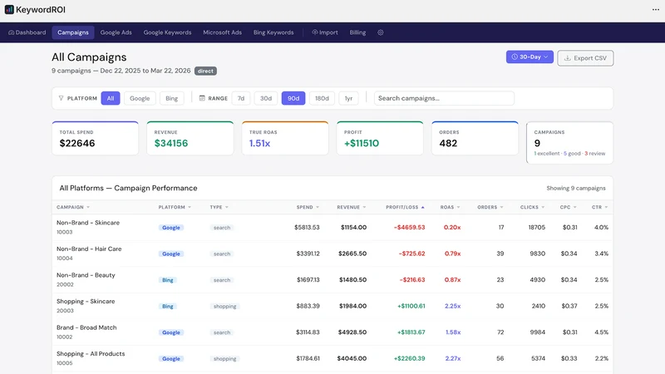Filter platform by Google
The width and height of the screenshot is (665, 374).
tap(140, 98)
